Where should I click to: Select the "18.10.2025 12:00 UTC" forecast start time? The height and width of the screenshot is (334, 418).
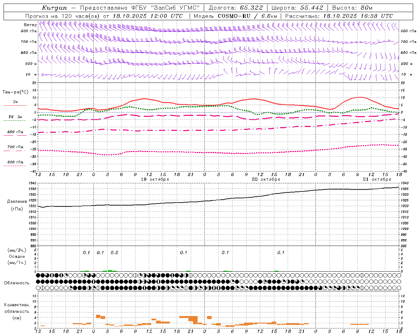[148, 16]
